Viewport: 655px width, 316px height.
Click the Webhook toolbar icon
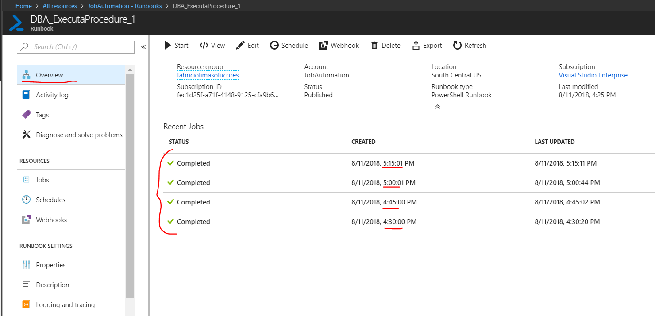point(324,45)
